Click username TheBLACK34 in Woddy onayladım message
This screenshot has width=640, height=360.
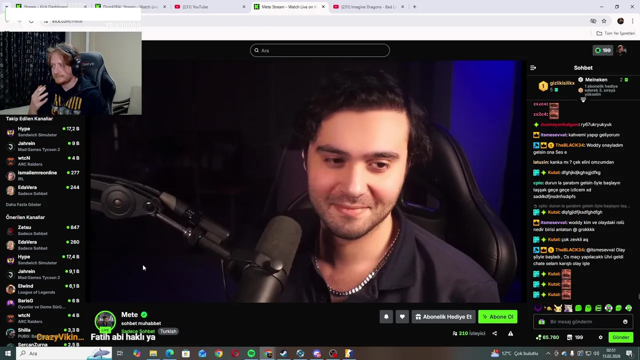(x=569, y=145)
